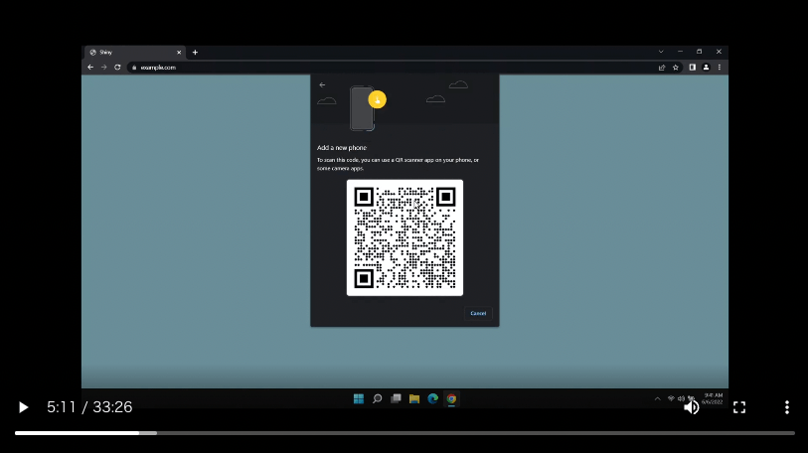
Task: Click Chrome's back navigation arrow
Action: pyautogui.click(x=90, y=68)
